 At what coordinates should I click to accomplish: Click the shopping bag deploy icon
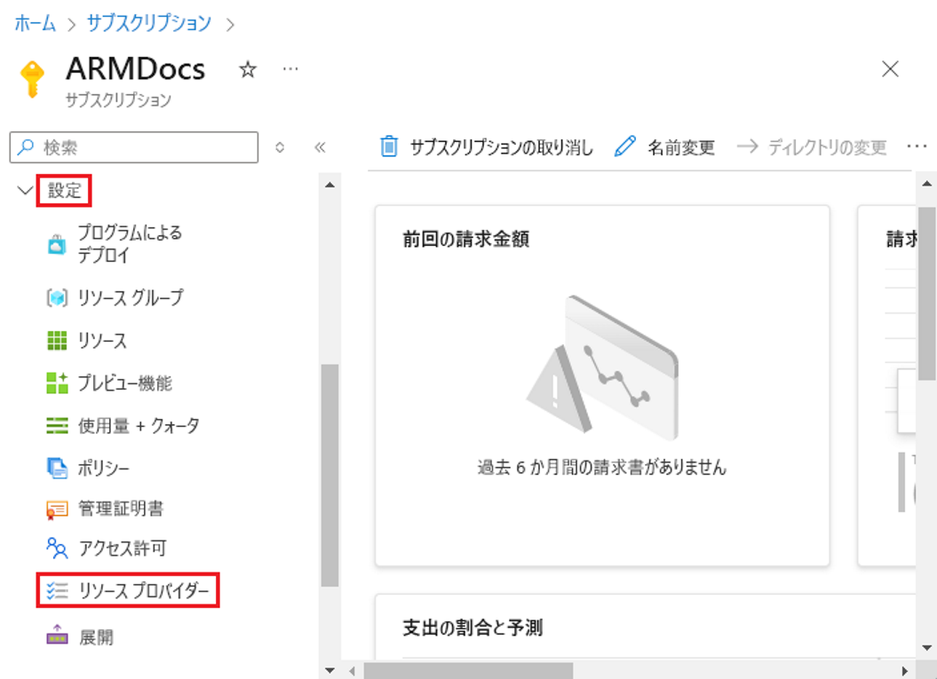click(58, 244)
